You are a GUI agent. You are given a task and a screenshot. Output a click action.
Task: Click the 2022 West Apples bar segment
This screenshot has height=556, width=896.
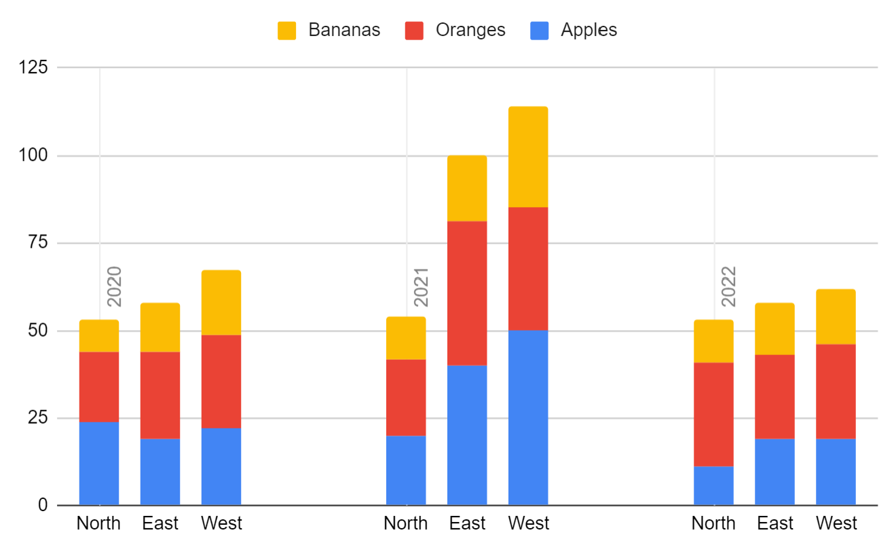(836, 472)
